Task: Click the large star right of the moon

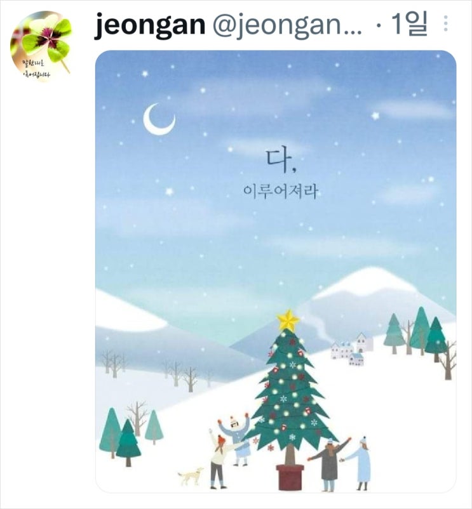Action: pyautogui.click(x=375, y=116)
